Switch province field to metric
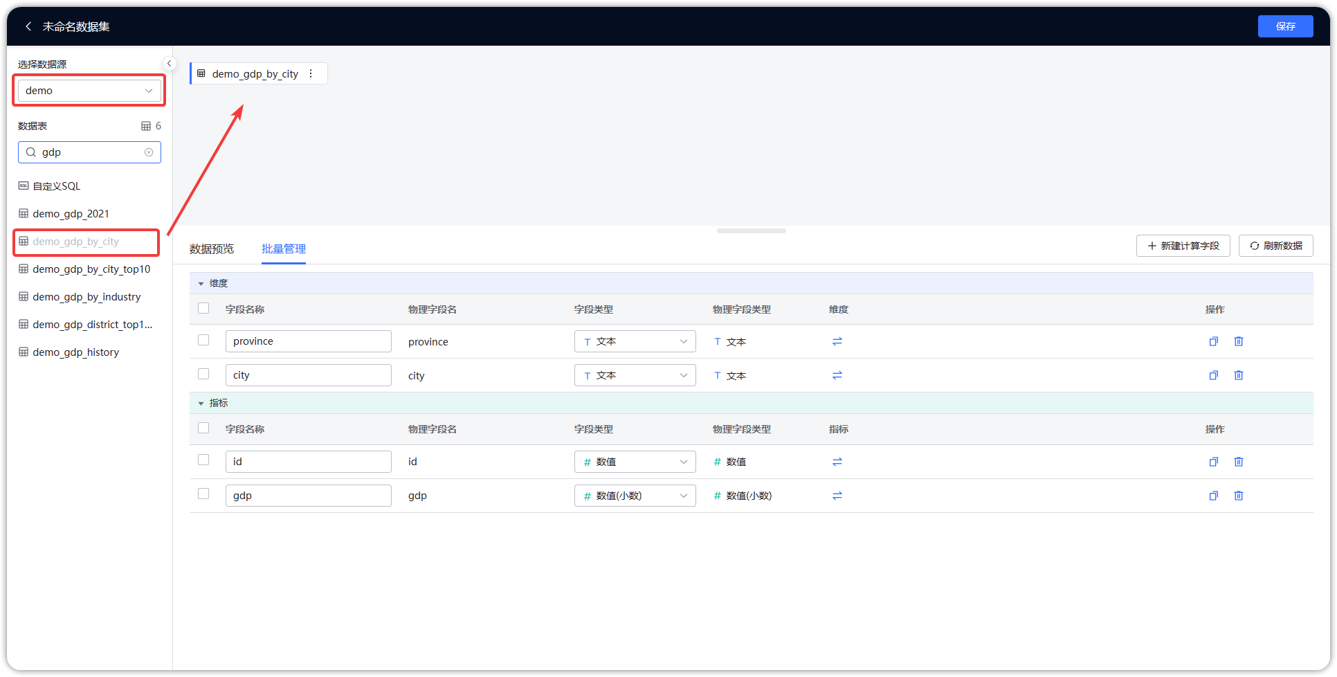Screen dimensions: 1337x677 837,341
